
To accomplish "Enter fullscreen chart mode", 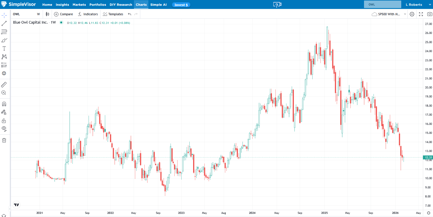I will 421,14.
